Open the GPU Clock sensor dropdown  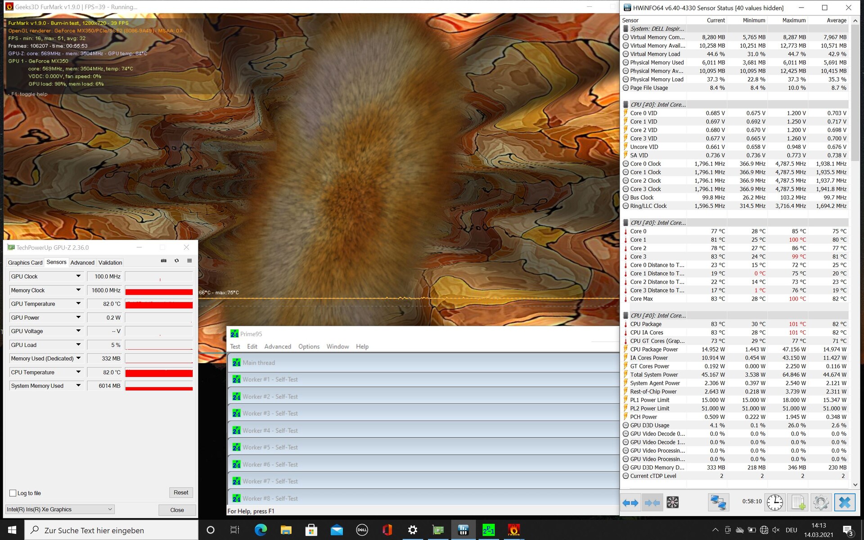tap(78, 276)
